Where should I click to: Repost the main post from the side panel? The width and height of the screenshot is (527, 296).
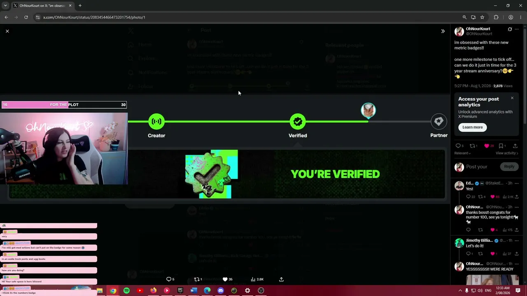[473, 146]
